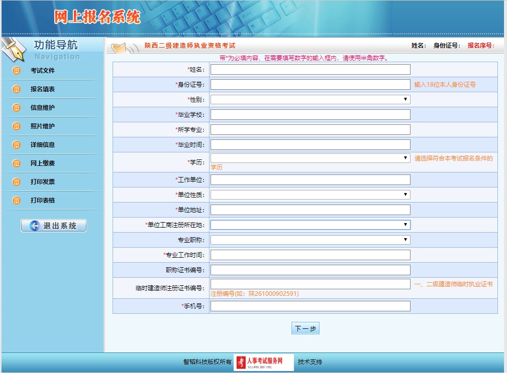Screen dimensions: 507x373
Task: Click the 手机号 input field
Action: coord(310,306)
